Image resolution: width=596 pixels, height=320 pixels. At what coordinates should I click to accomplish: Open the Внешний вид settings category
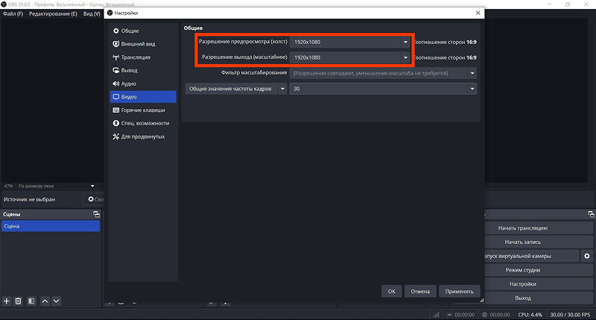click(143, 44)
